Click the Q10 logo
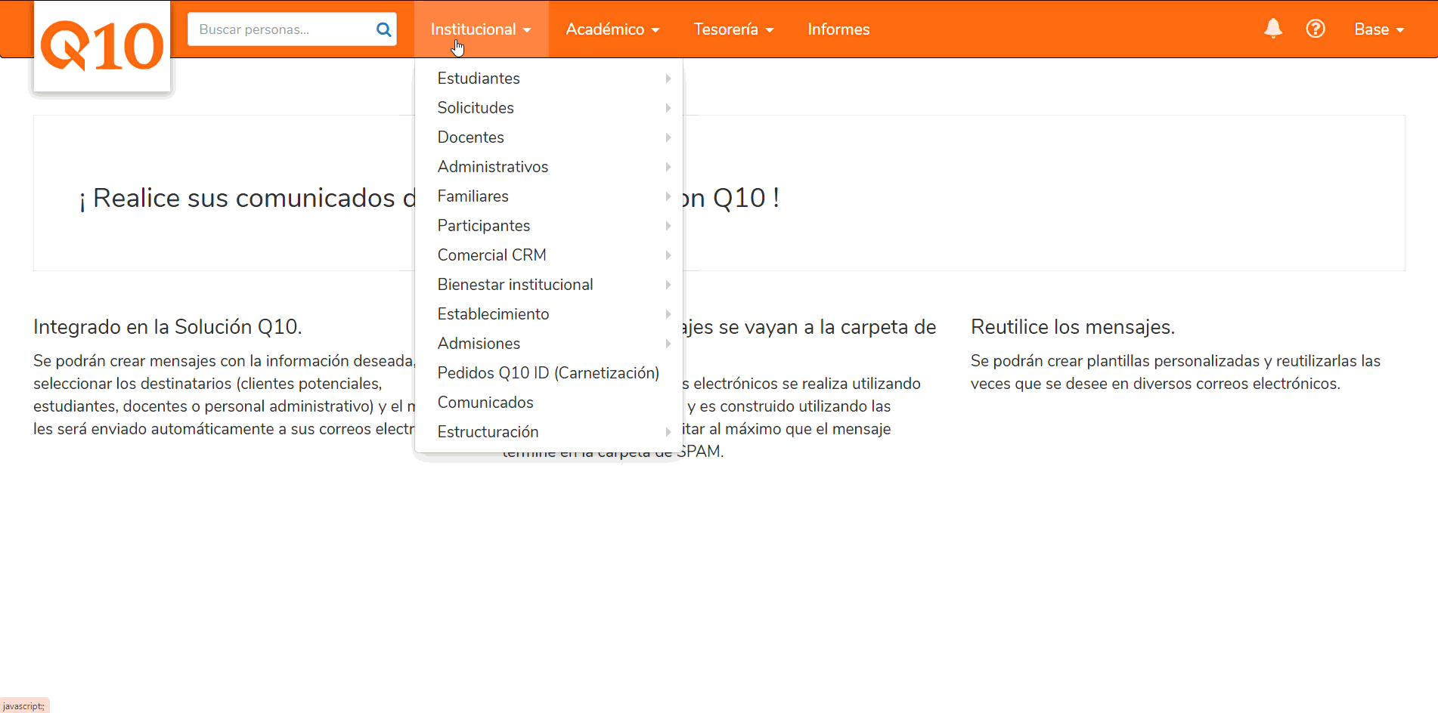Viewport: 1438px width, 713px height. click(102, 46)
